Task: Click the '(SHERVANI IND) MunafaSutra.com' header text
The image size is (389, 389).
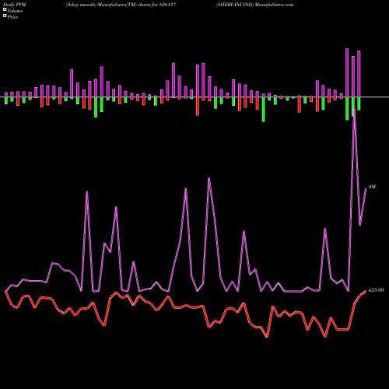Action: point(254,5)
